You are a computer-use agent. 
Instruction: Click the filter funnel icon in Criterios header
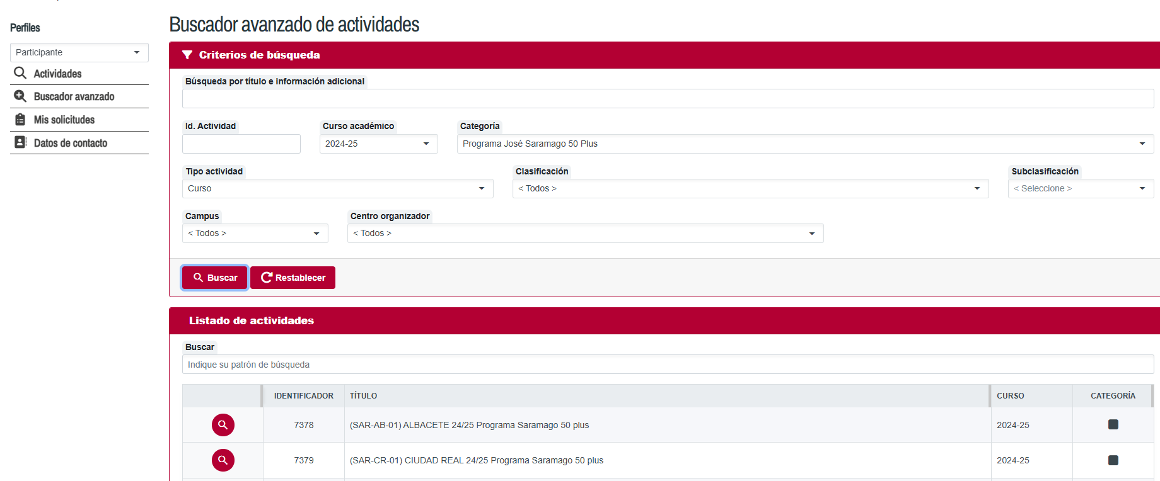coord(187,55)
